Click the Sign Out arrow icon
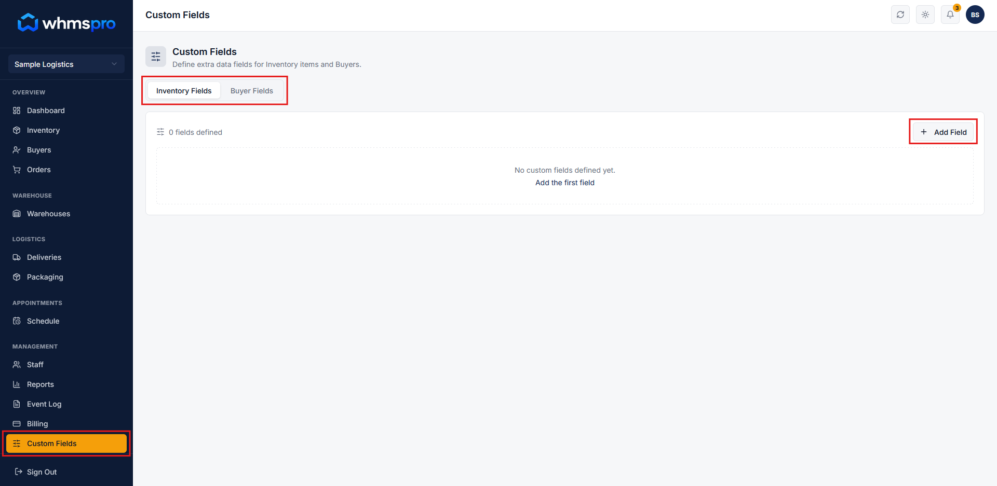The image size is (997, 486). coord(19,471)
